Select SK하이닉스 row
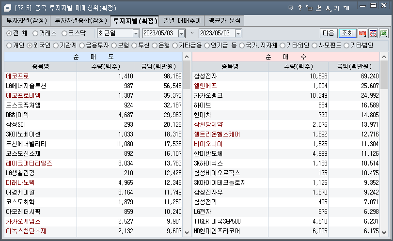 [286, 164]
